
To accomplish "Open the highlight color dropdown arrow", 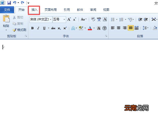I will pyautogui.click(x=85, y=28).
